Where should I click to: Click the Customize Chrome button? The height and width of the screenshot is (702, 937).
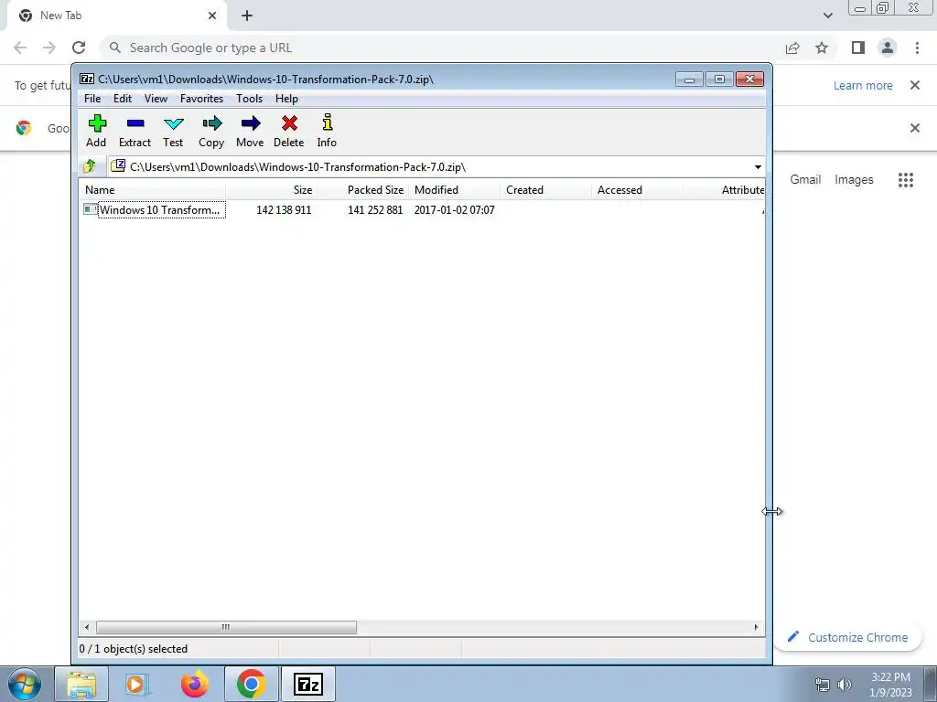point(848,637)
